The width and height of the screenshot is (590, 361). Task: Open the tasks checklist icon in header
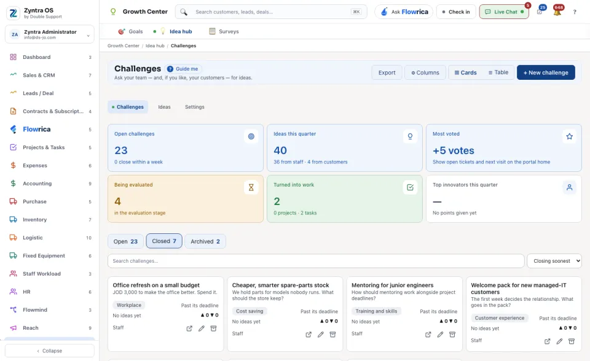click(540, 12)
